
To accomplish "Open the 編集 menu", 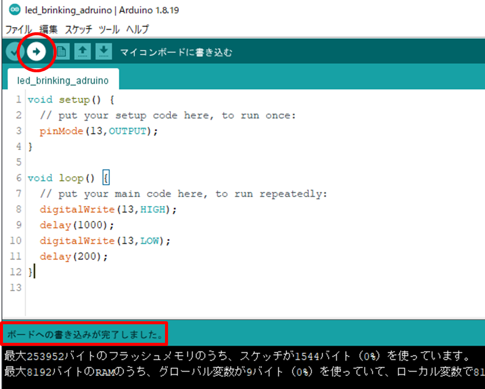I will (49, 30).
